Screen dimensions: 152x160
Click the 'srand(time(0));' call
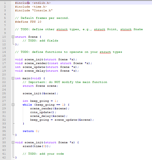click(x=37, y=146)
